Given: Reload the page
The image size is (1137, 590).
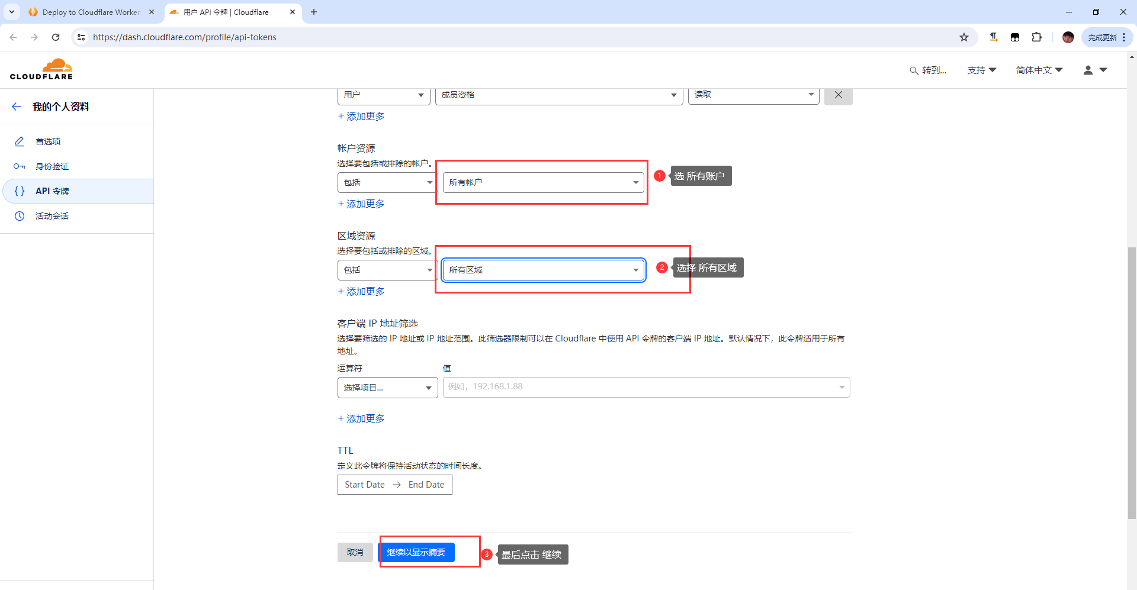Looking at the screenshot, I should (x=56, y=37).
